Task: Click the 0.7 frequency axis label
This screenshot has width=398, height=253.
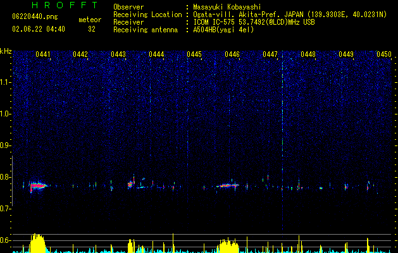Action: point(5,209)
